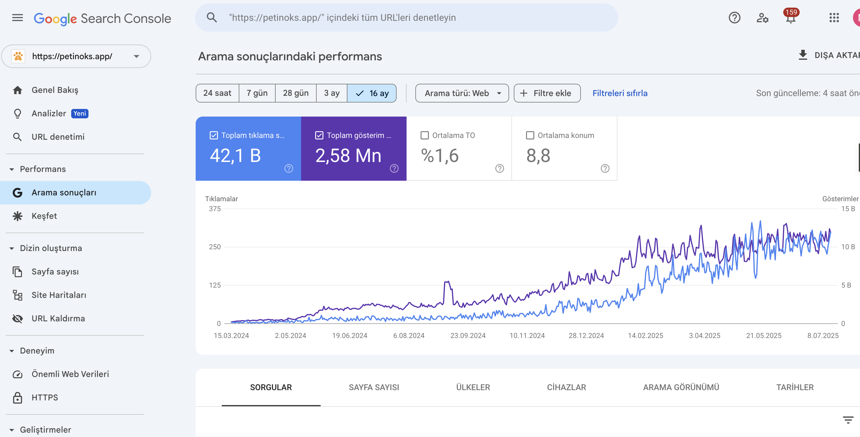Image resolution: width=860 pixels, height=437 pixels.
Task: Click Filtreleri sıfırla link
Action: tap(620, 93)
